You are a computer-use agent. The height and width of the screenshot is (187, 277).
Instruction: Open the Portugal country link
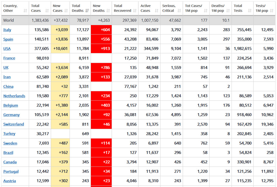tap(11, 171)
